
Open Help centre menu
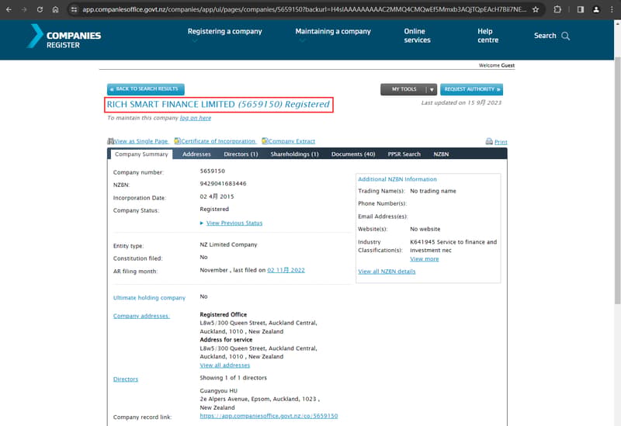pos(487,36)
